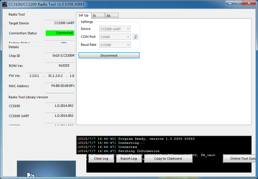Click the Chip ID value field
258x179 pixels.
tap(60, 56)
